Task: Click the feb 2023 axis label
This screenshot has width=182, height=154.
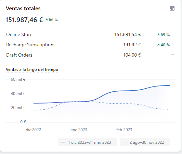Action: point(124,130)
